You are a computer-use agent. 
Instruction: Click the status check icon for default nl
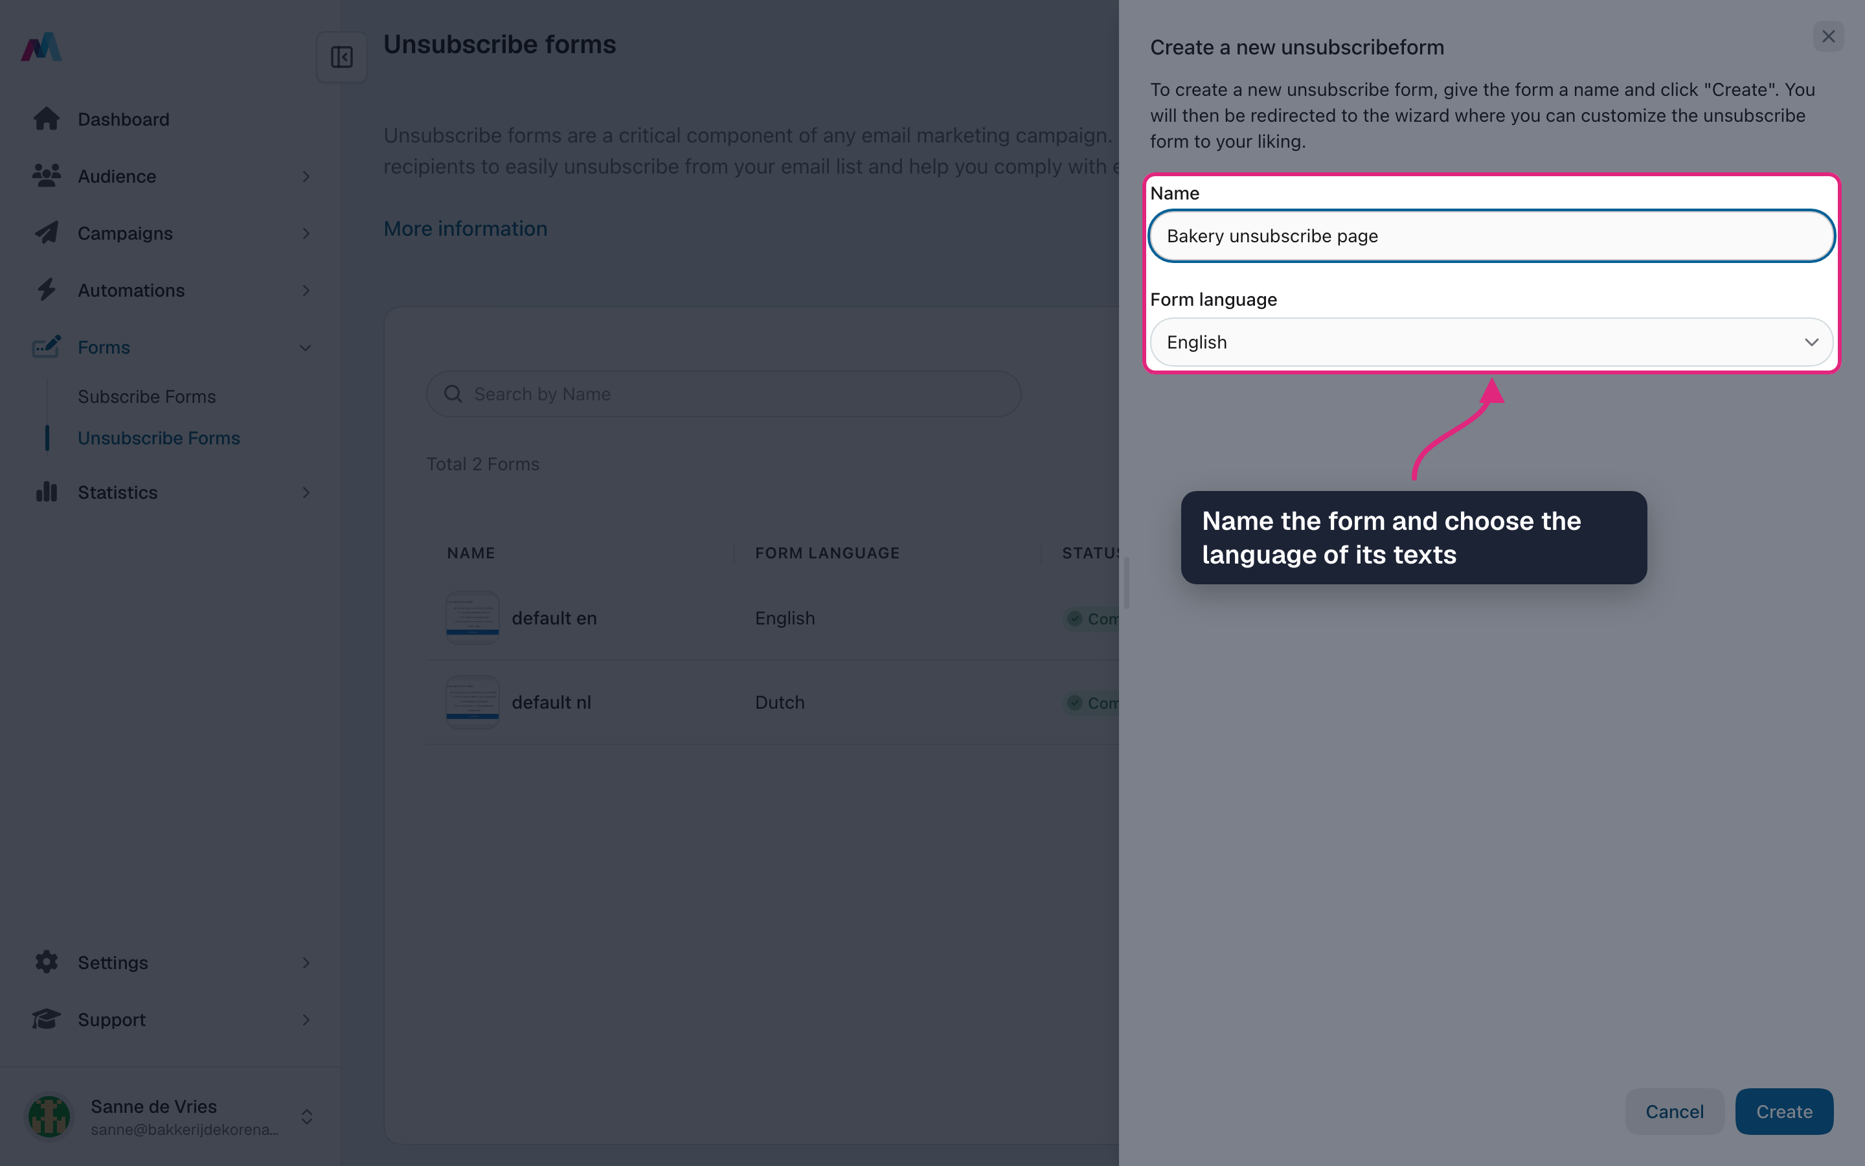[x=1074, y=703]
